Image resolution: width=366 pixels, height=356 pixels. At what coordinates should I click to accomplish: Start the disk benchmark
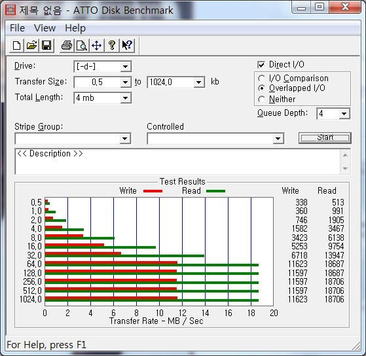[325, 138]
